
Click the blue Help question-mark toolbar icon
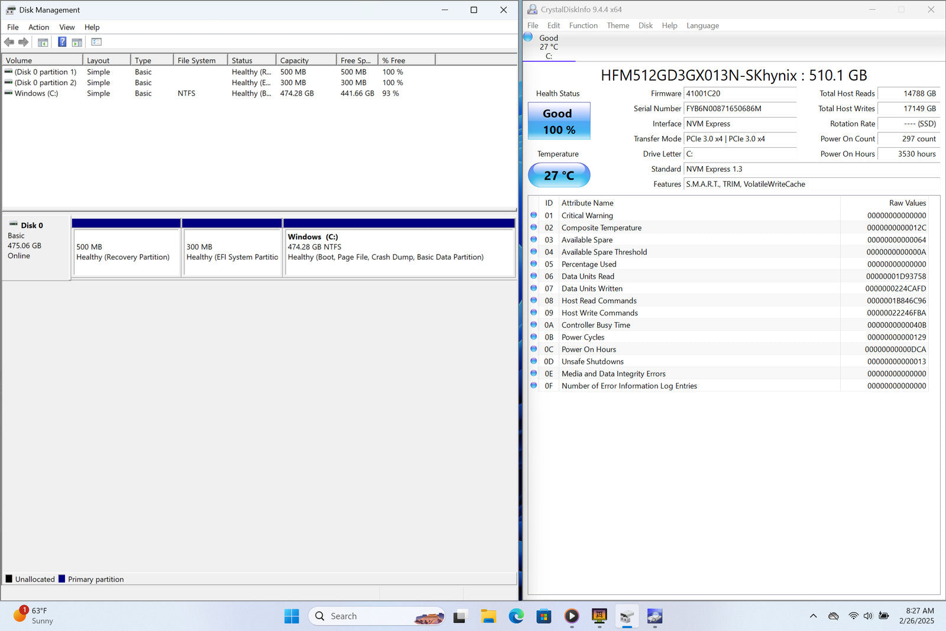coord(62,42)
